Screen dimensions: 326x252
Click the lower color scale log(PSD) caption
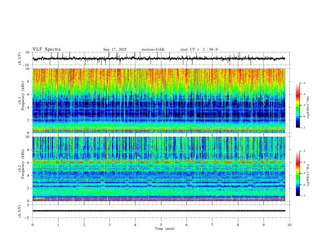pyautogui.click(x=308, y=175)
